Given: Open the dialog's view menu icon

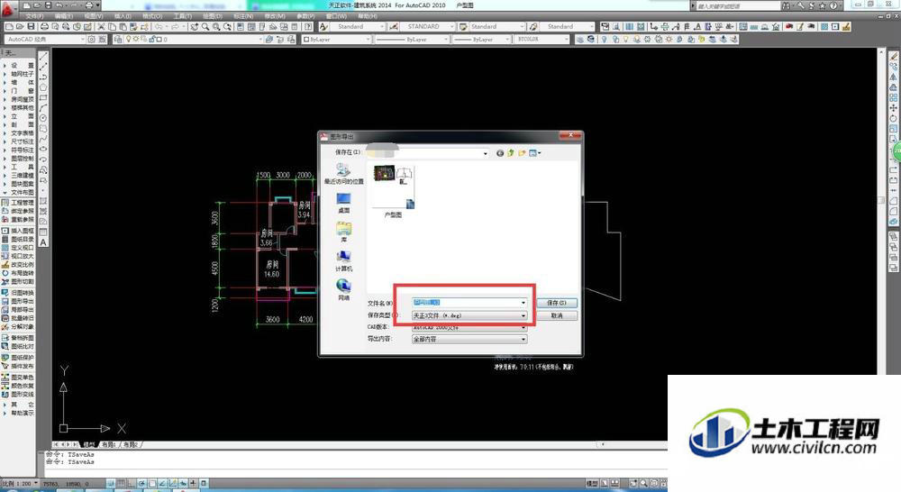Looking at the screenshot, I should pyautogui.click(x=534, y=153).
